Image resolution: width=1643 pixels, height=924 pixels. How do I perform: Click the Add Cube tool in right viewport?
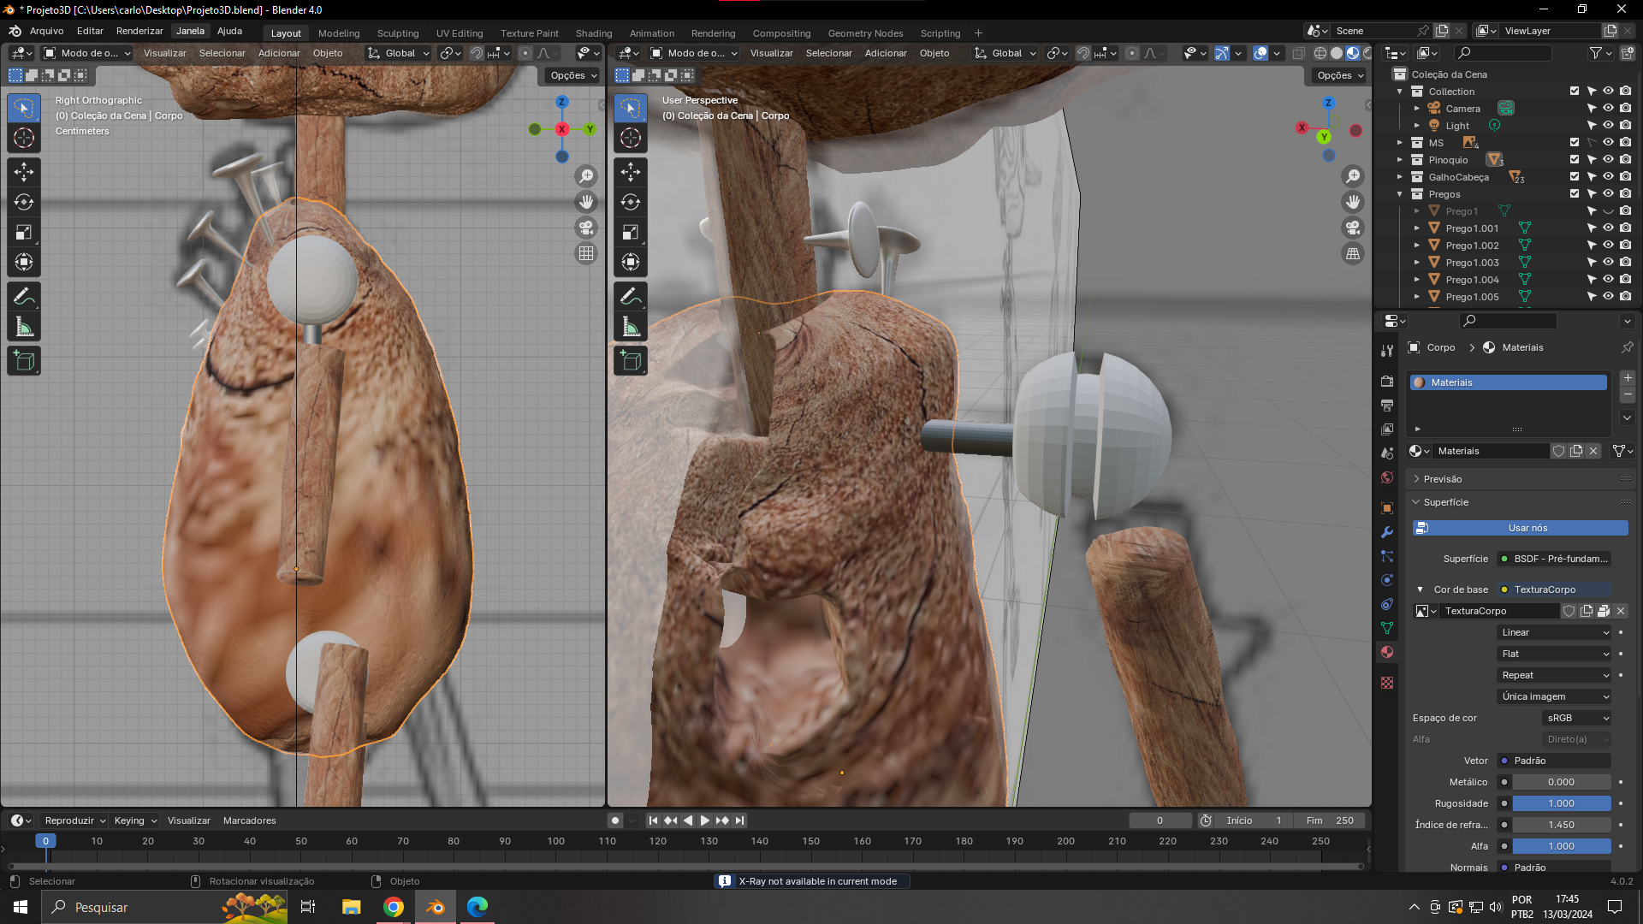coord(631,361)
